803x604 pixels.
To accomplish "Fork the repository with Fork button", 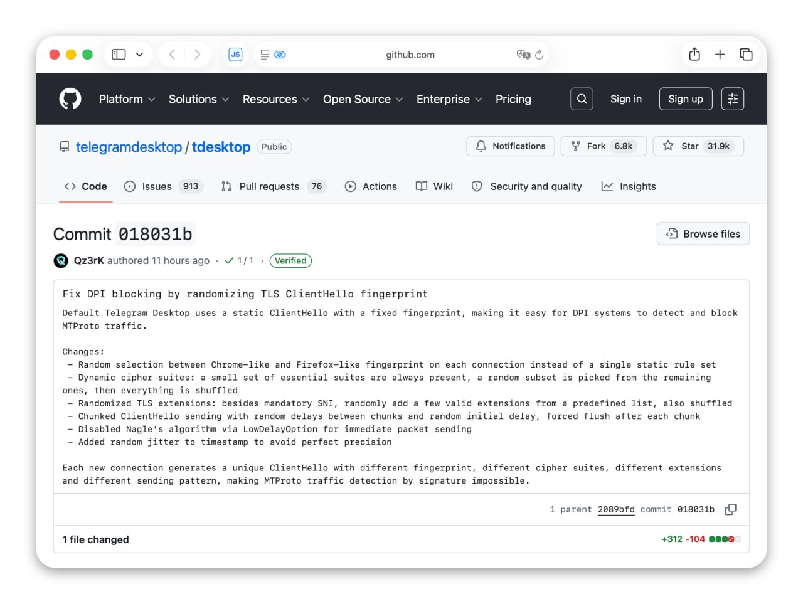I will click(604, 146).
